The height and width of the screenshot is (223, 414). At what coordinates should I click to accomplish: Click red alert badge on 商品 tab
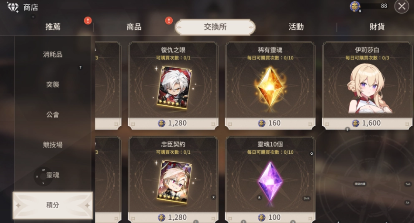click(x=169, y=20)
